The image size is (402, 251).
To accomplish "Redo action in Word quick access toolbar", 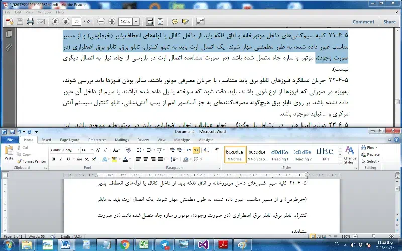I will point(29,132).
